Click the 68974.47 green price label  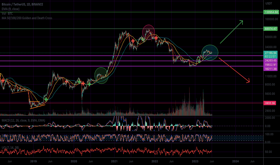(271, 29)
